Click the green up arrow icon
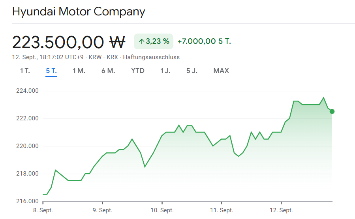Screen dimensions: 355x219 [141, 41]
